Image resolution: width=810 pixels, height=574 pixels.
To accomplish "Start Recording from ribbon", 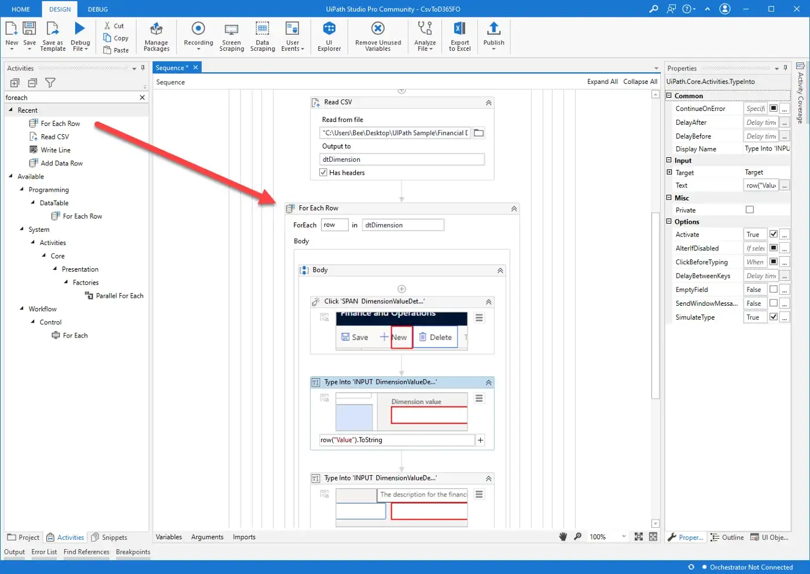I will point(198,36).
